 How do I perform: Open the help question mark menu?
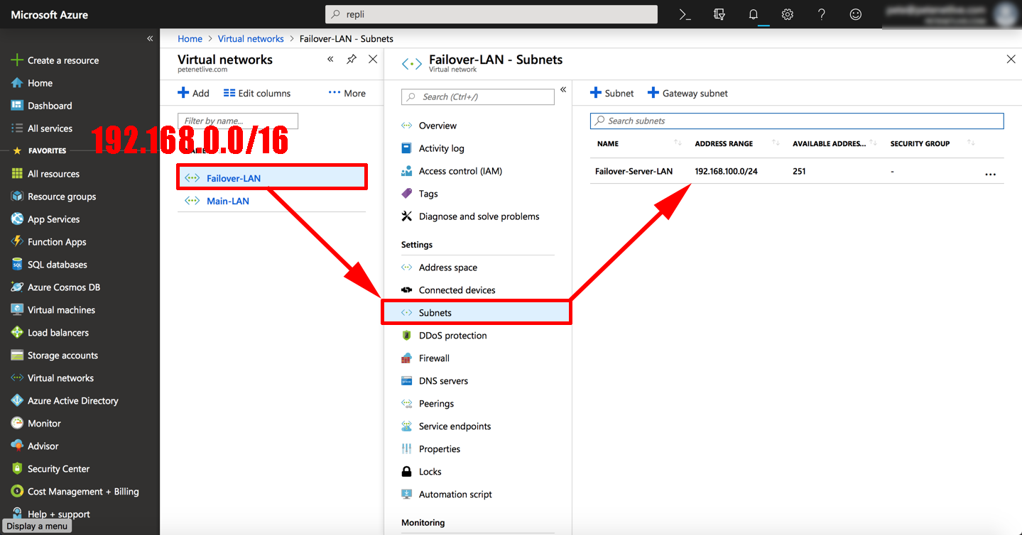point(822,14)
